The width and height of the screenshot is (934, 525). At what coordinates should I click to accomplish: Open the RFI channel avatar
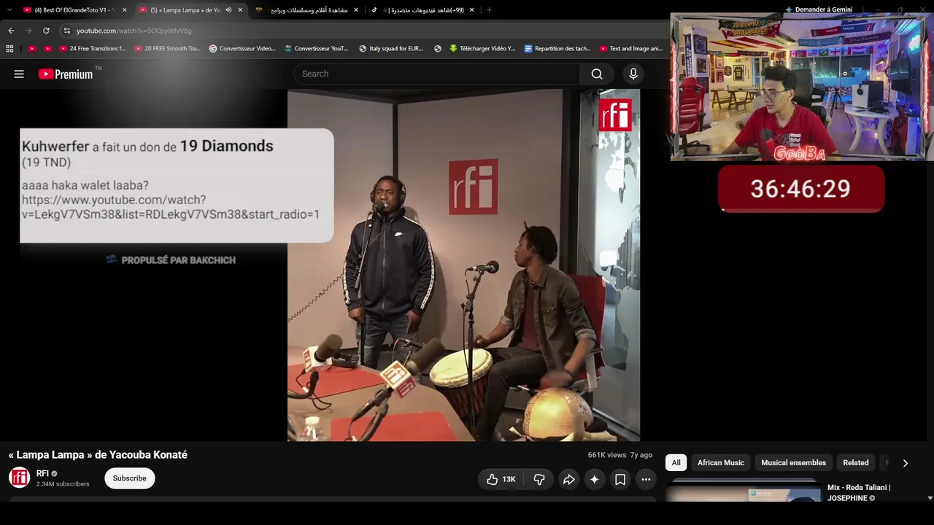pos(20,478)
